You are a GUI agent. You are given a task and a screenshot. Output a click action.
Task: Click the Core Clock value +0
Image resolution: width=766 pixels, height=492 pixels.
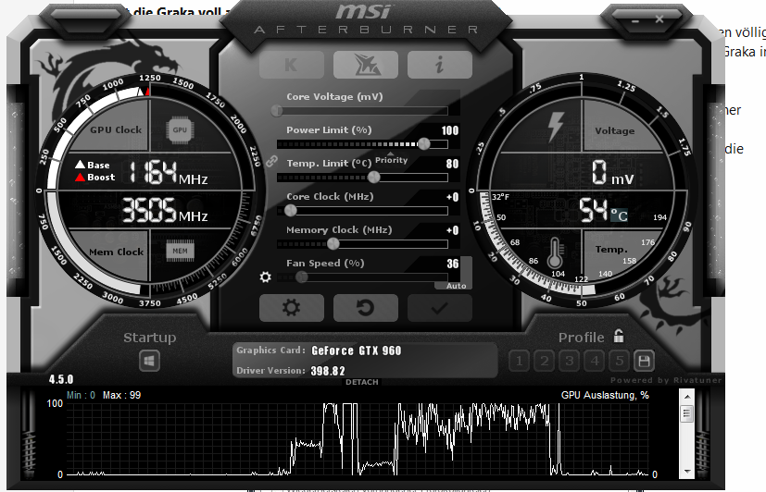(x=452, y=197)
